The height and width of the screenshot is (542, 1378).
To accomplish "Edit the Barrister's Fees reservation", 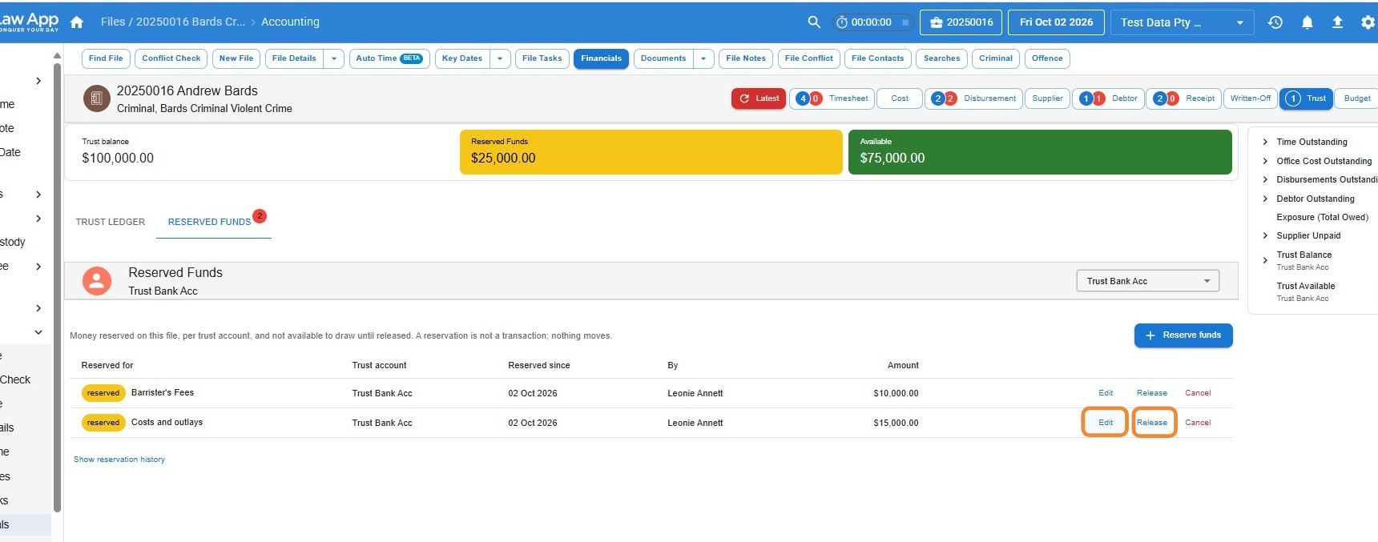I will (x=1106, y=393).
